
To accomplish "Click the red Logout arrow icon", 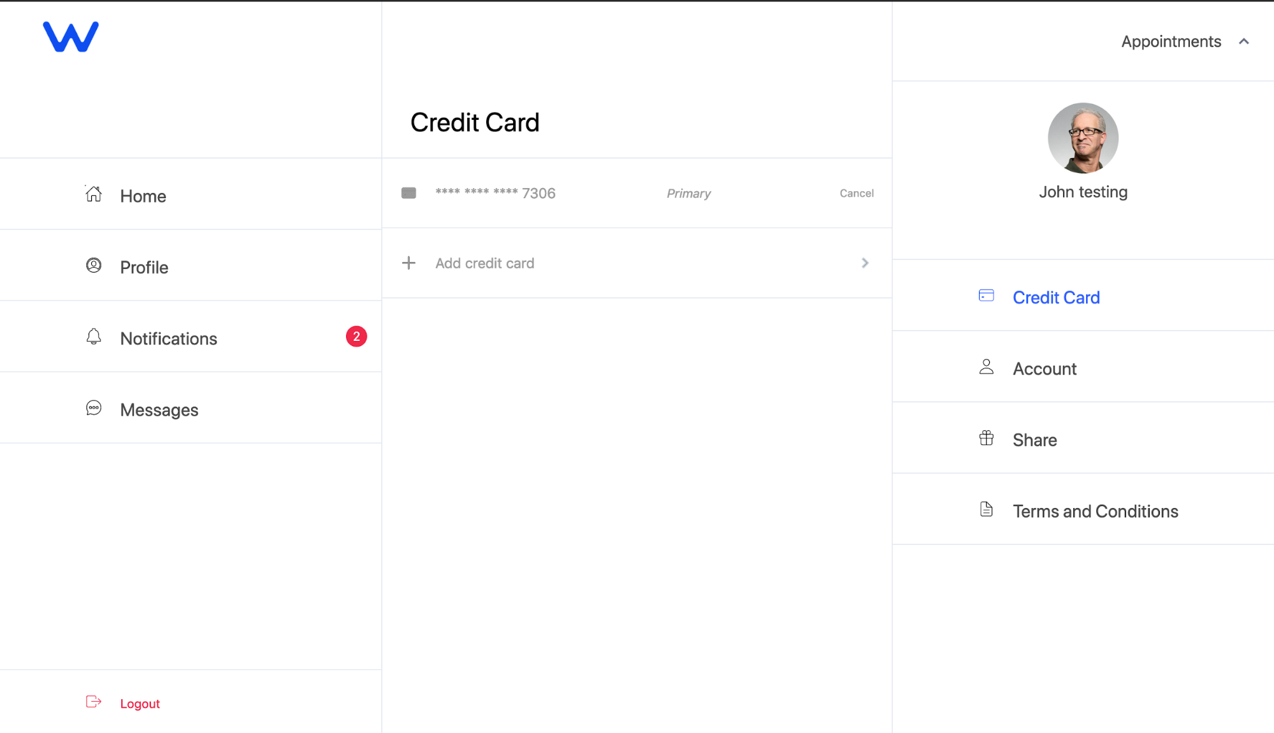I will [94, 702].
